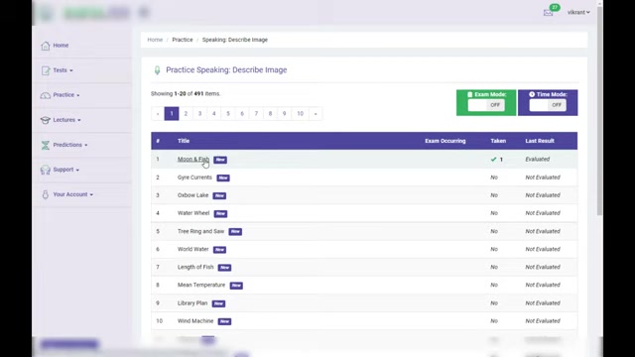Click the Your Account person icon
635x357 pixels.
pos(46,194)
